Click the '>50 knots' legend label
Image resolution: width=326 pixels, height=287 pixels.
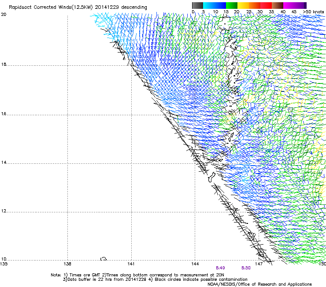tap(313, 12)
